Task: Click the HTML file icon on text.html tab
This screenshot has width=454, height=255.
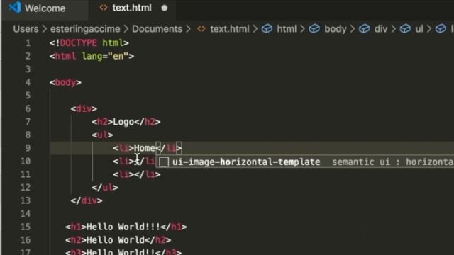Action: click(104, 8)
